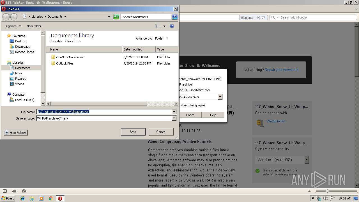Open the Organize menu
359x202 pixels.
[13, 26]
